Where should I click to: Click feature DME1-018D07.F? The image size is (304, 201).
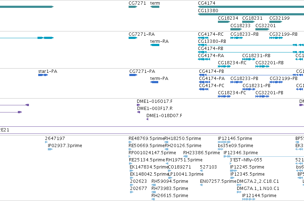(147, 119)
